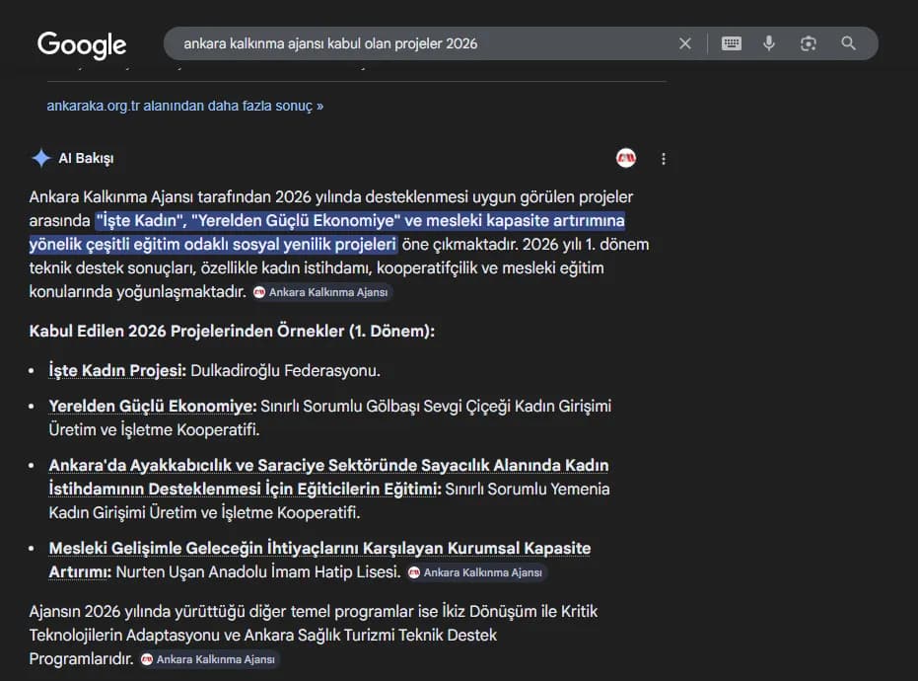Switch to on-screen keyboard input
Viewport: 918px width, 681px height.
click(x=730, y=42)
